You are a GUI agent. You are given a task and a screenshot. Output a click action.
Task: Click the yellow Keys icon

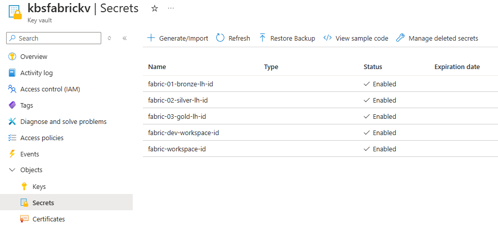tap(24, 186)
